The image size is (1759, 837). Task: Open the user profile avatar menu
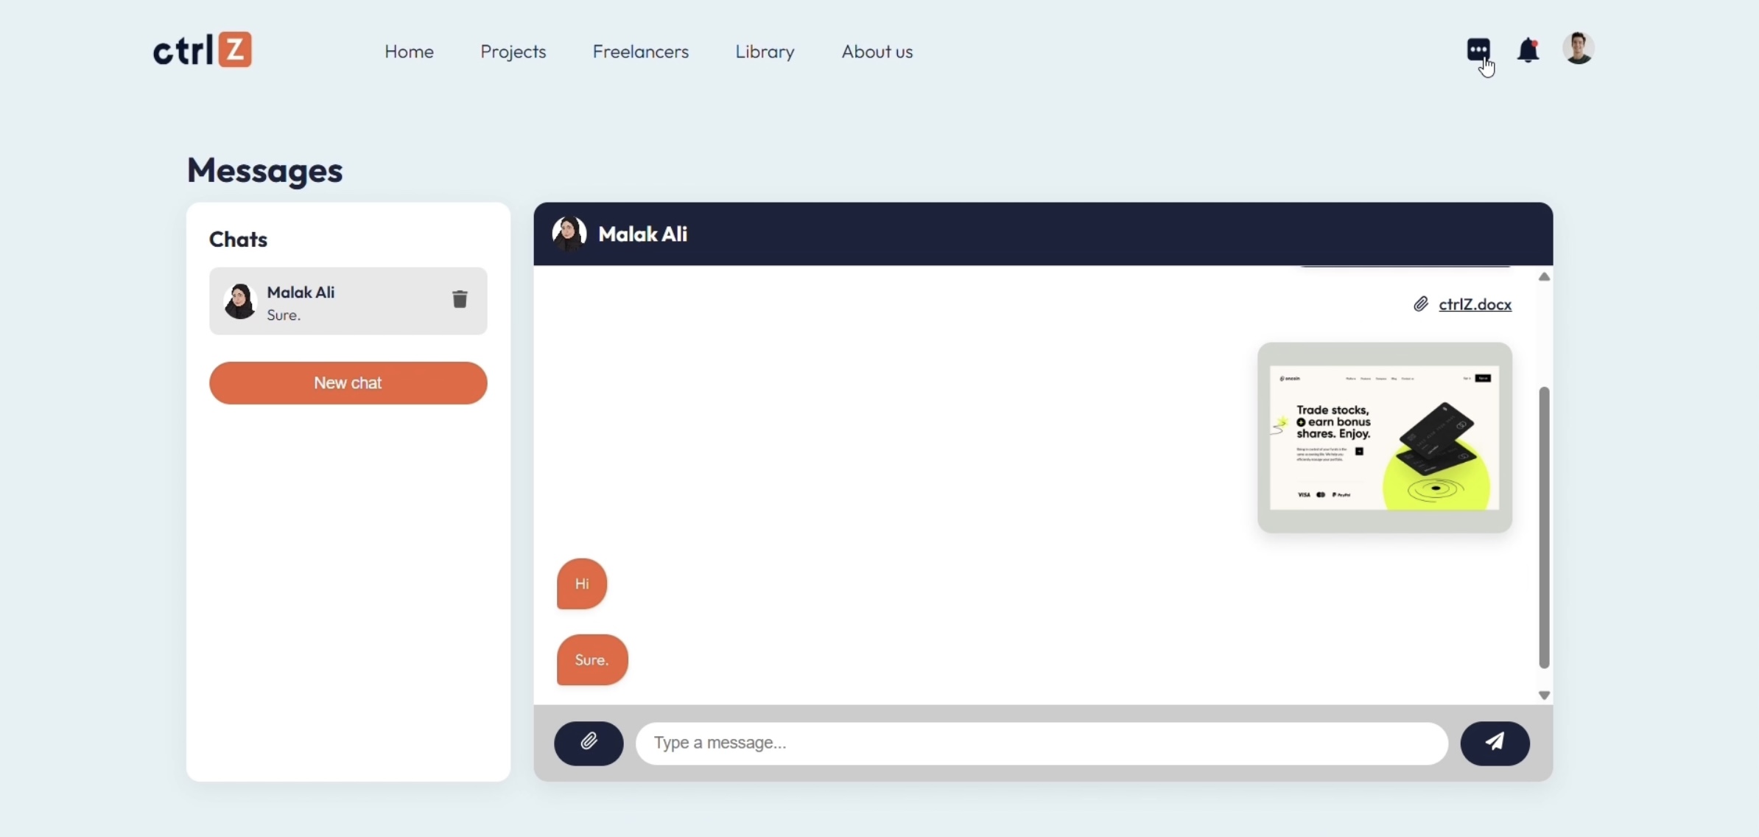pos(1578,49)
